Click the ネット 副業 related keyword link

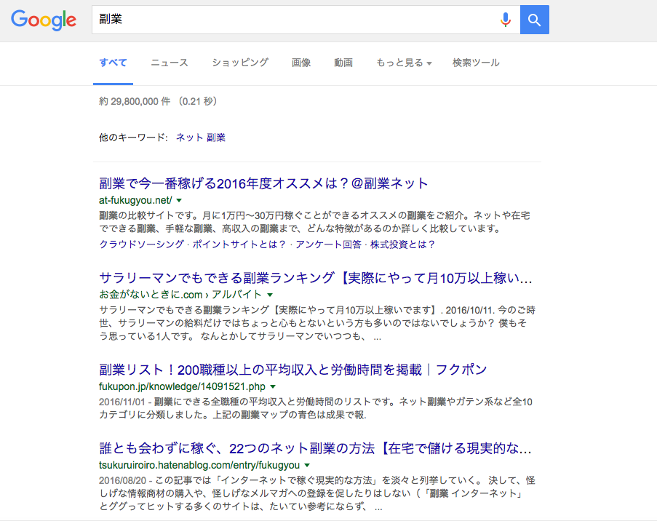pyautogui.click(x=201, y=138)
